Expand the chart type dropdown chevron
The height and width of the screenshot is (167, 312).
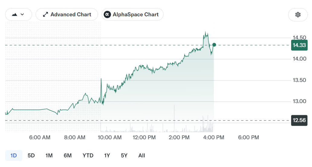pos(22,14)
